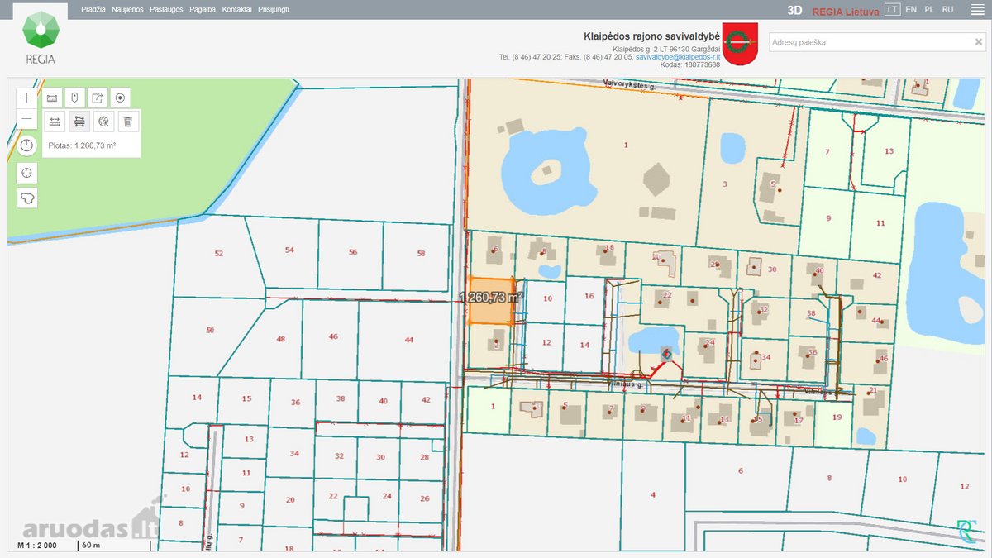This screenshot has width=992, height=558.
Task: Locate my position with crosshair button
Action: click(x=27, y=173)
